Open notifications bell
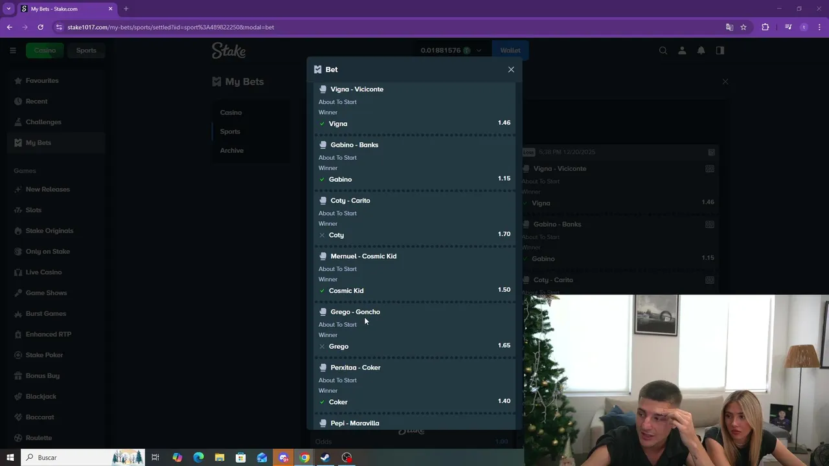Image resolution: width=829 pixels, height=466 pixels. pyautogui.click(x=701, y=50)
